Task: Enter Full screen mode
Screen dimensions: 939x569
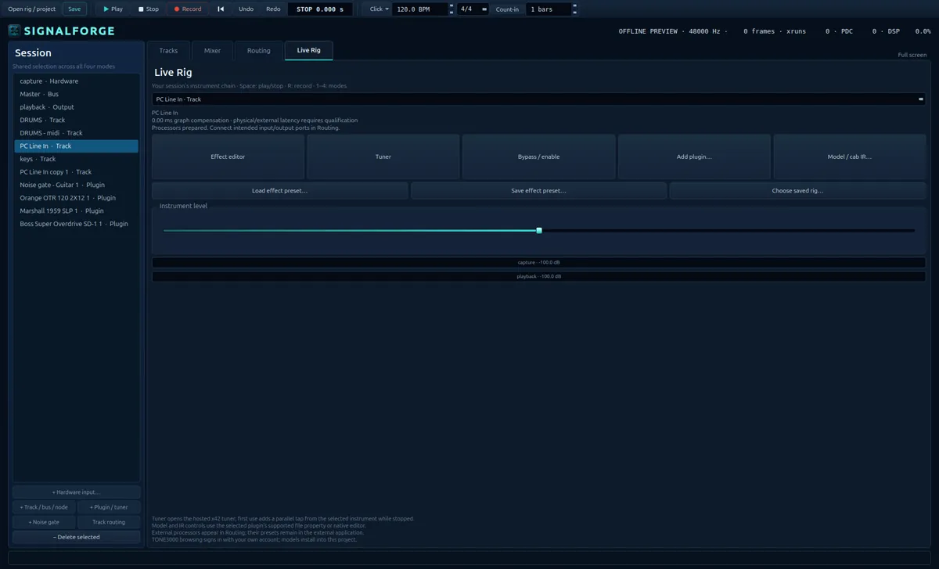Action: pos(912,55)
